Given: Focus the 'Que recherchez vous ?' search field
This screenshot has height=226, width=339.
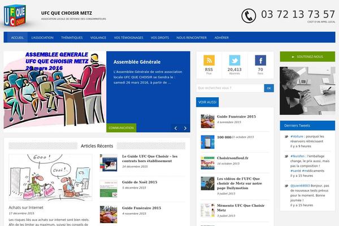Looking at the screenshot, I should point(230,88).
